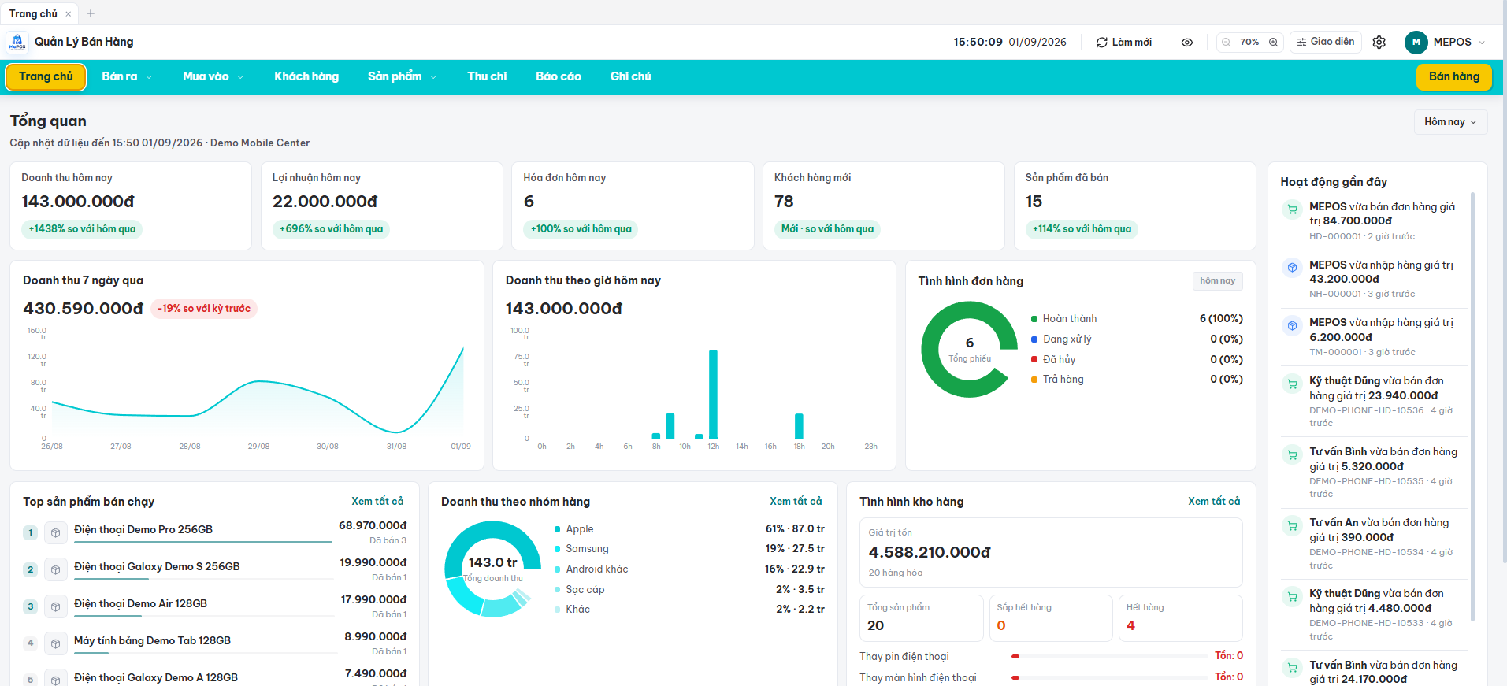Click the orange Trả hàng legend dot

point(1034,380)
